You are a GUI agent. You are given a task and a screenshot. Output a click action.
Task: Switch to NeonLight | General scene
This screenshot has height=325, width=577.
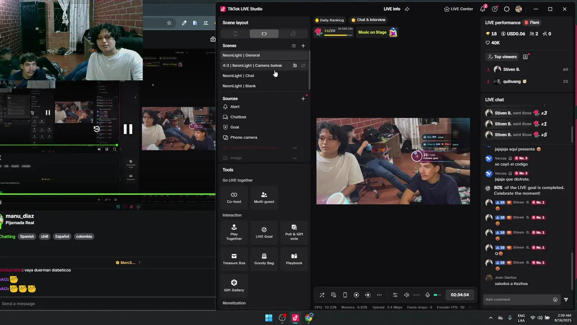tap(264, 55)
